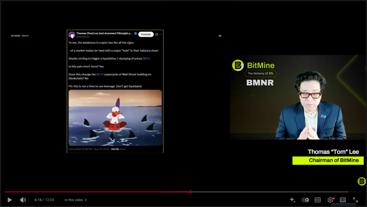Image resolution: width=367 pixels, height=207 pixels.
Task: Open the $BTC cashtag link
Action: click(x=146, y=58)
